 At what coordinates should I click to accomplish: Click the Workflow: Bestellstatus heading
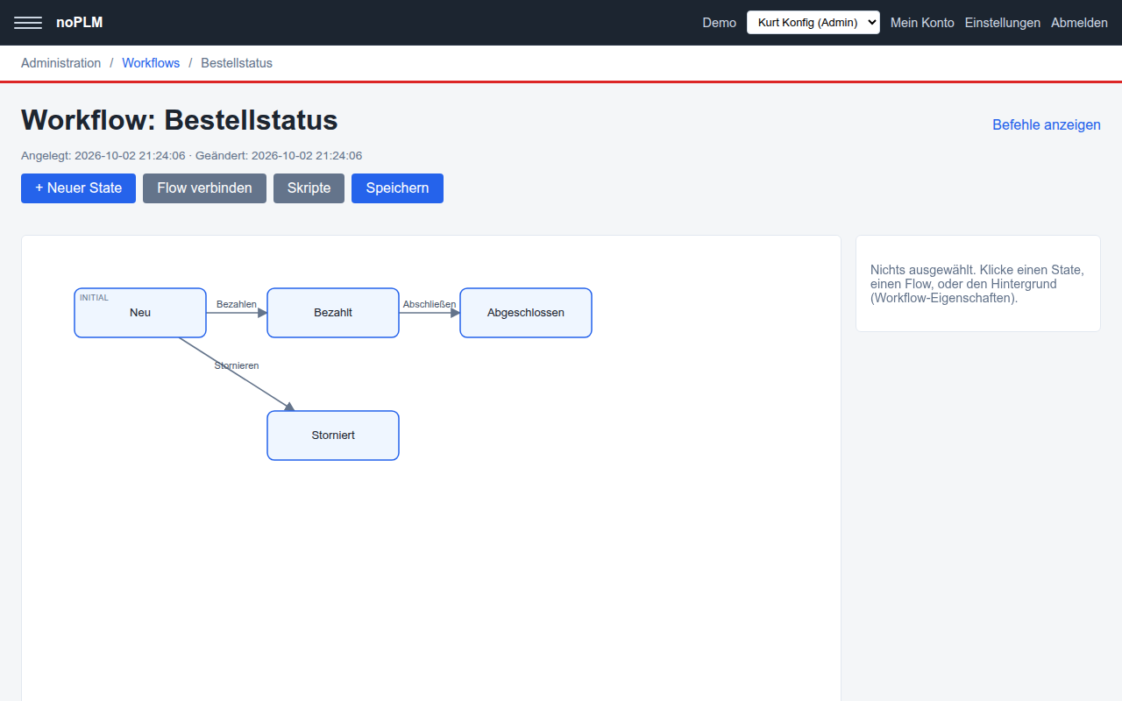coord(179,120)
